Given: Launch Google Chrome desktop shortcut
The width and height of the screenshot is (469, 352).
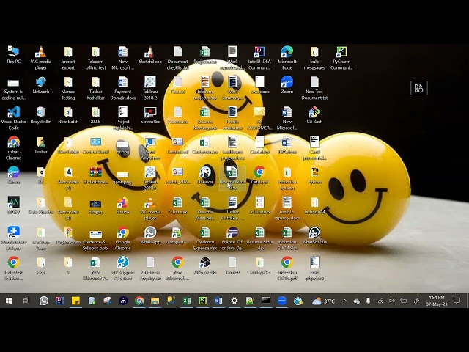Looking at the screenshot, I should coord(123,238).
